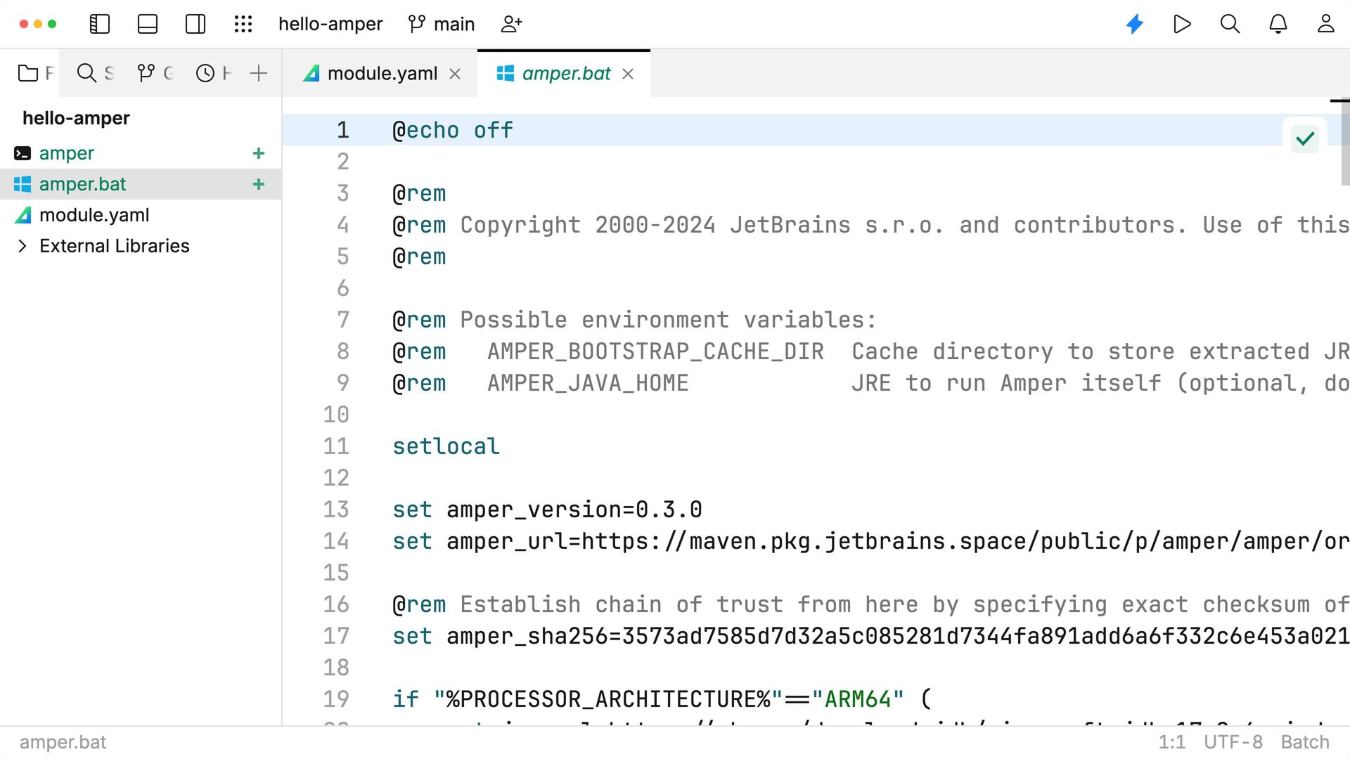Close the module.yaml tab
Viewport: 1350px width, 759px height.
[455, 74]
